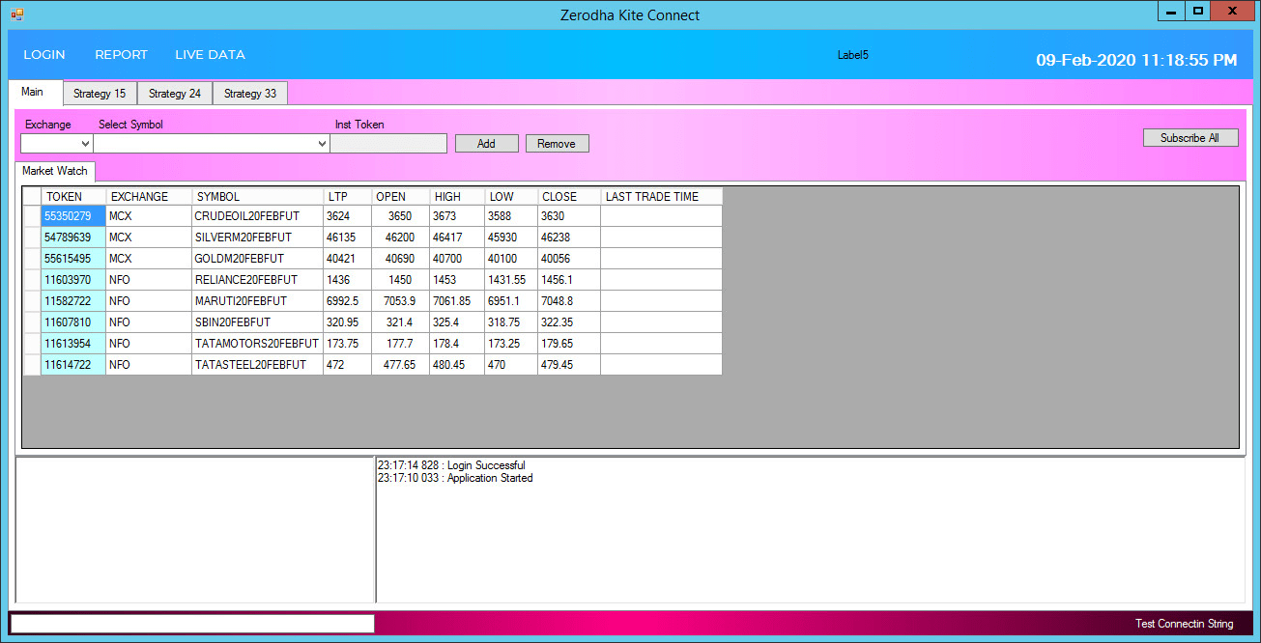The image size is (1261, 643).
Task: Click LTP value 6992.5 for MARUTI
Action: click(348, 301)
